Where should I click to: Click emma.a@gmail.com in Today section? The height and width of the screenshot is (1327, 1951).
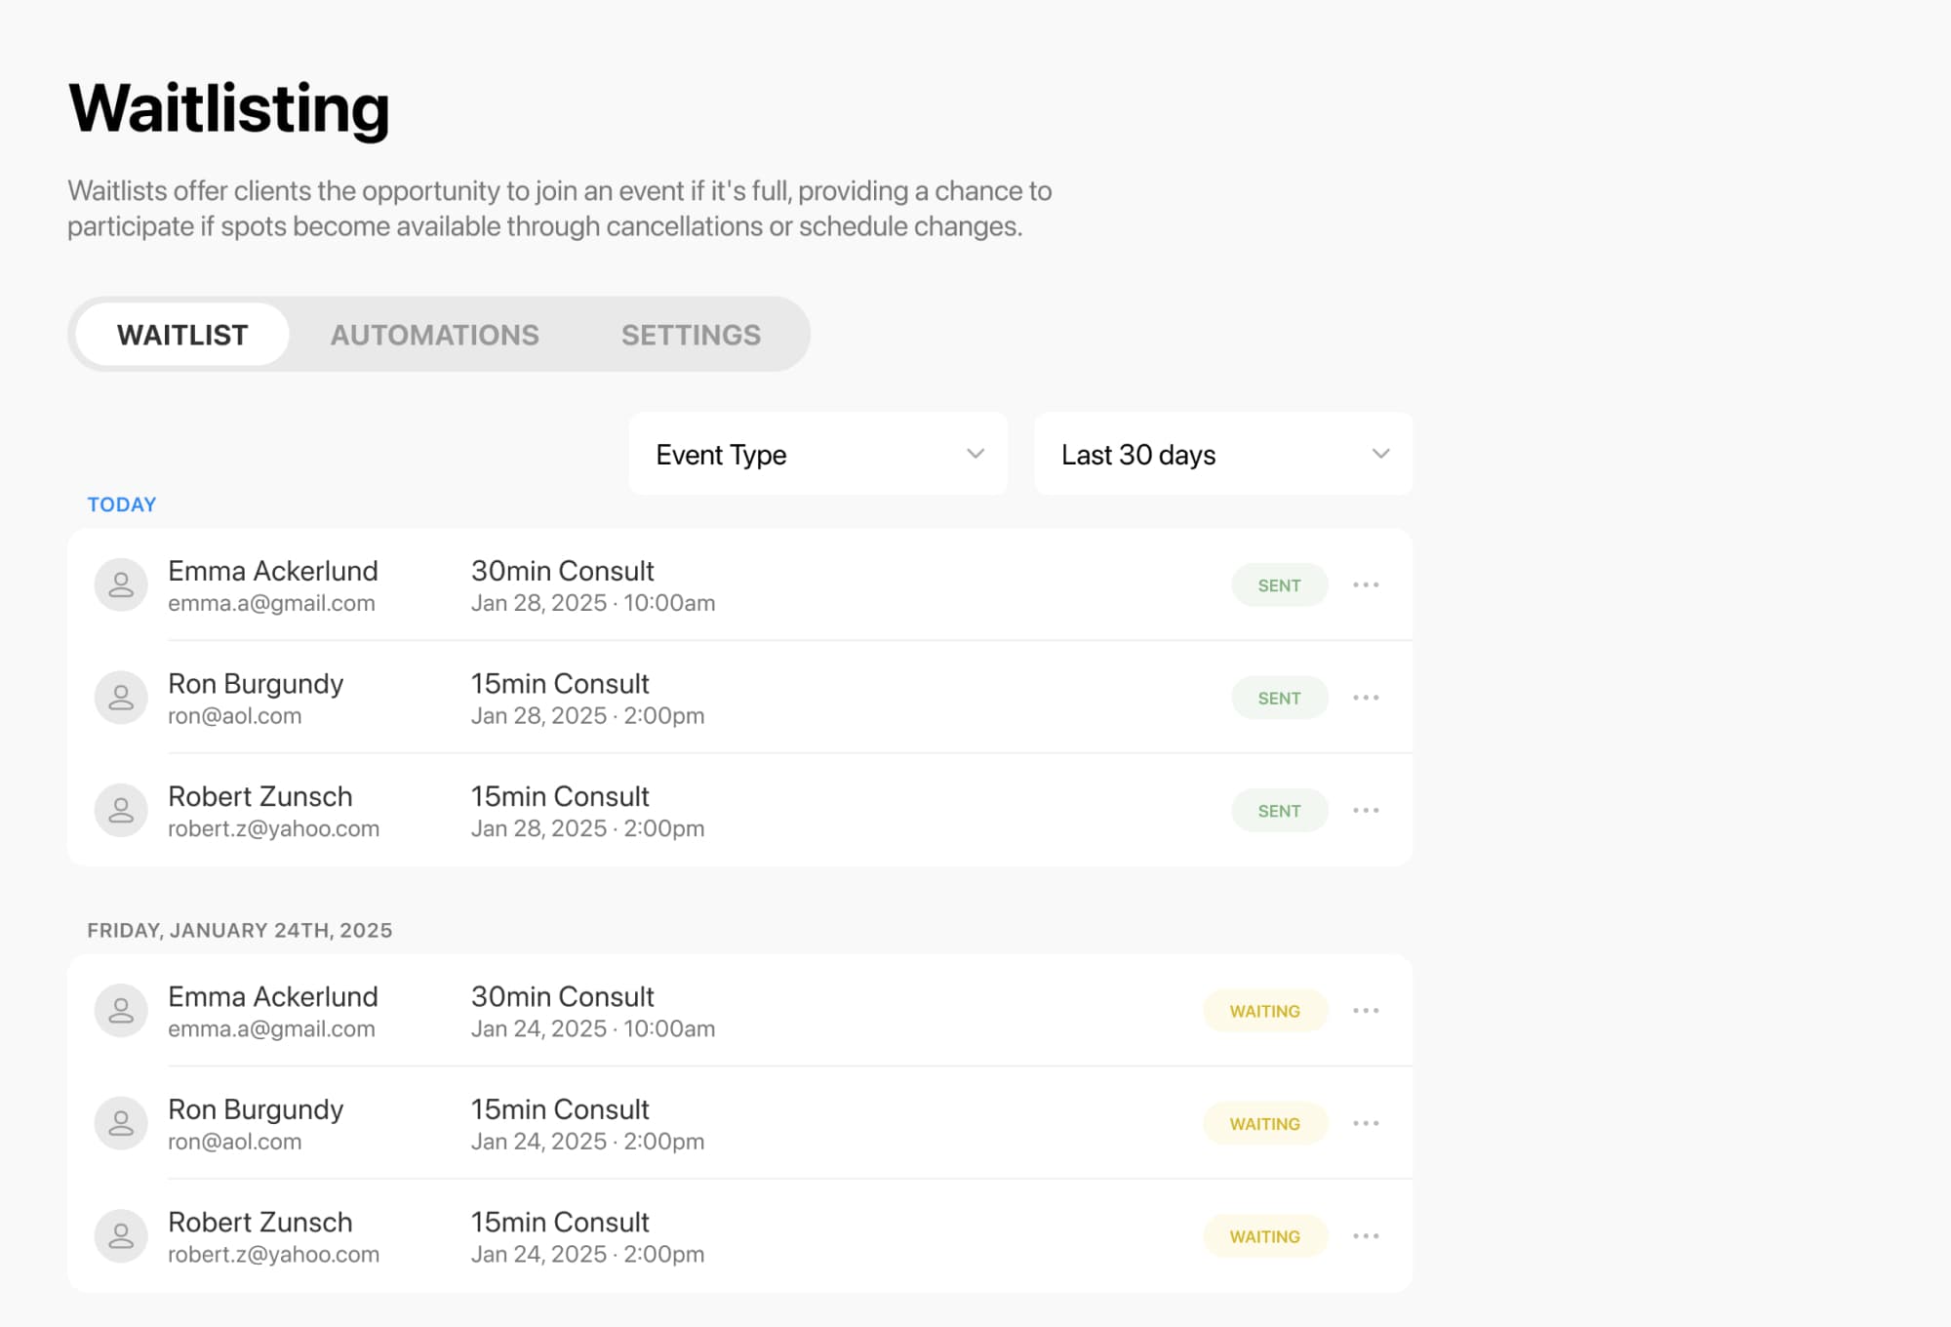(271, 604)
